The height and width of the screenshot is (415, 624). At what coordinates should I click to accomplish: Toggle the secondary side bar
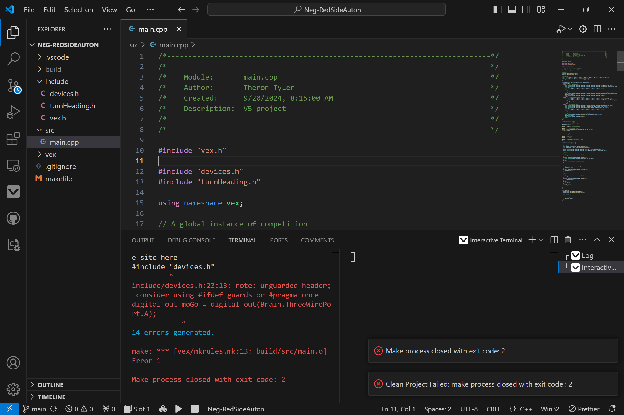(526, 9)
